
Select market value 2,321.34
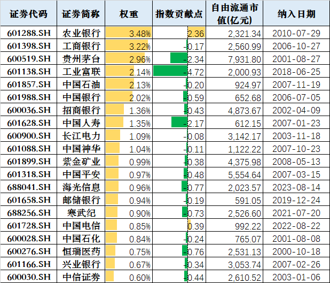[234, 33]
